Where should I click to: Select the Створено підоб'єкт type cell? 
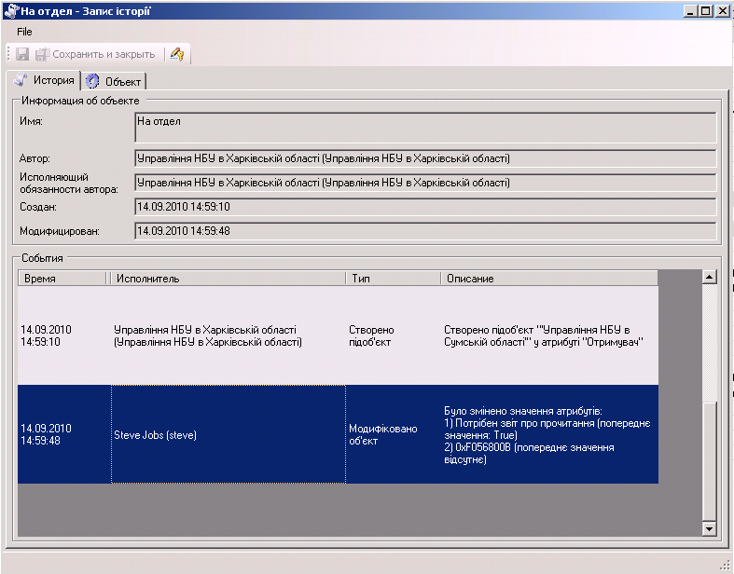coord(394,335)
